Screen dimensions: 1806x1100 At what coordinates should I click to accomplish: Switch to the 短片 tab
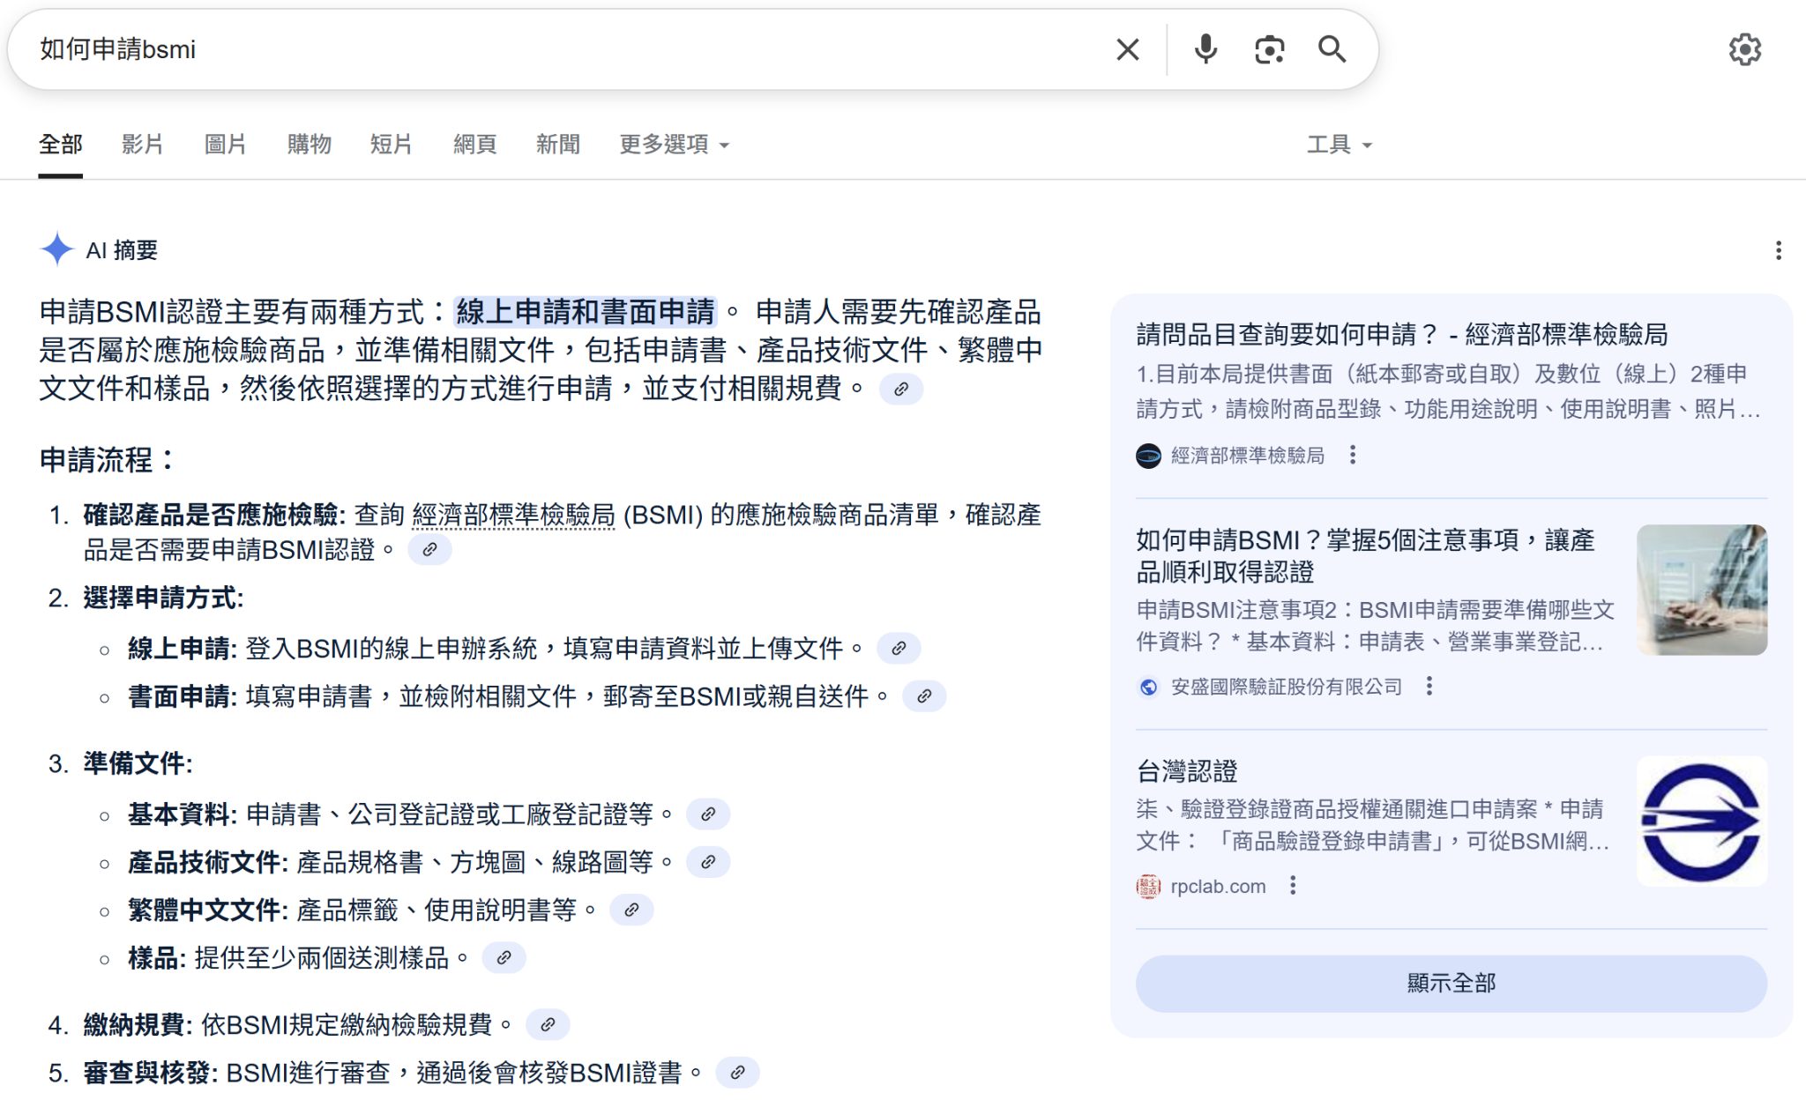(x=392, y=145)
